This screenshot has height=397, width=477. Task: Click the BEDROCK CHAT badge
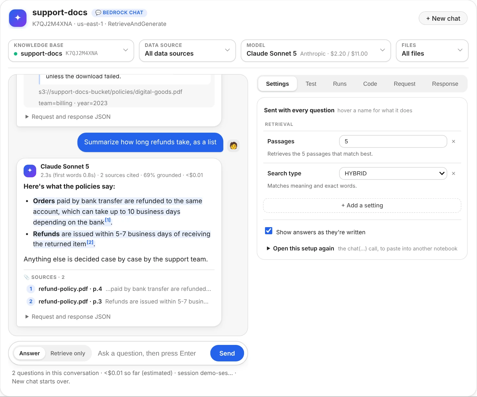click(x=119, y=13)
